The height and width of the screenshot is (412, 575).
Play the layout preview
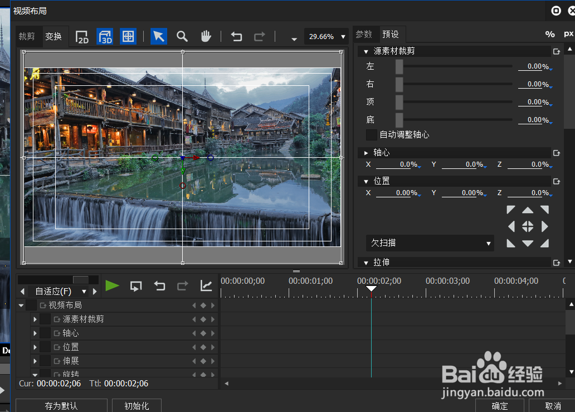pyautogui.click(x=112, y=286)
